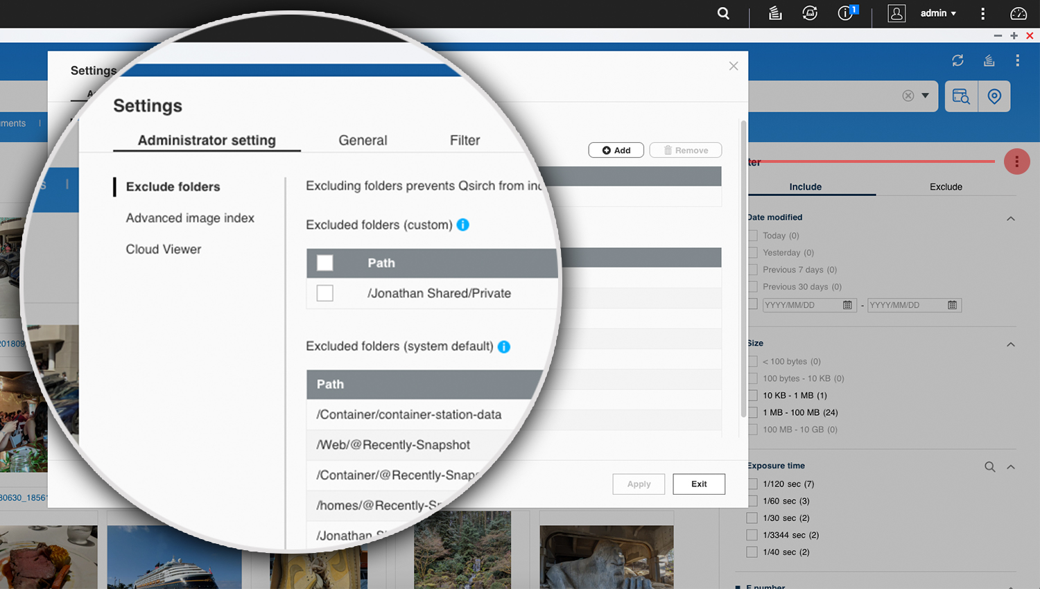Screen dimensions: 1040x589
Task: Click the search icon in Exposure time
Action: pos(990,467)
